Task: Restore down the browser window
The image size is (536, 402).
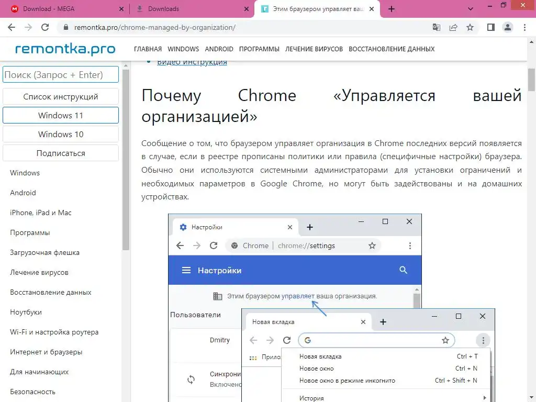Action: click(503, 5)
